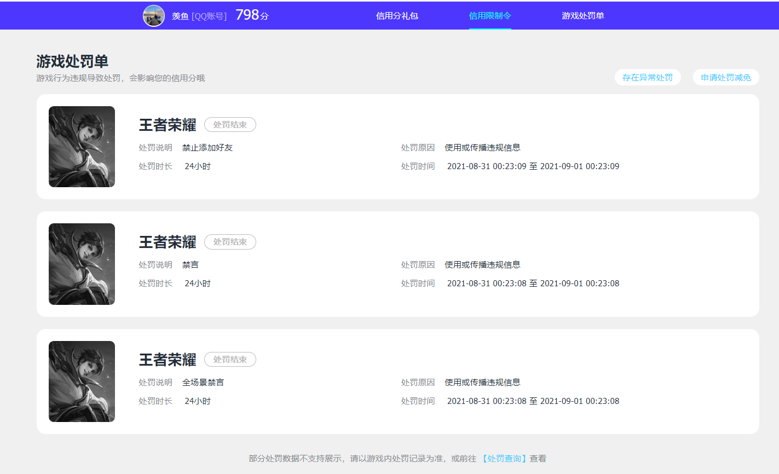The image size is (779, 474).
Task: Click the game icon on the third penalty card
Action: (x=82, y=381)
